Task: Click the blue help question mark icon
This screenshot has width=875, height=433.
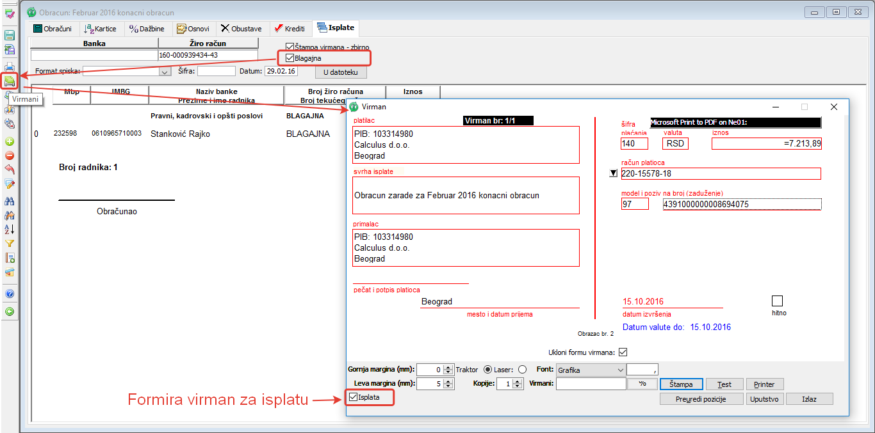Action: pyautogui.click(x=10, y=294)
